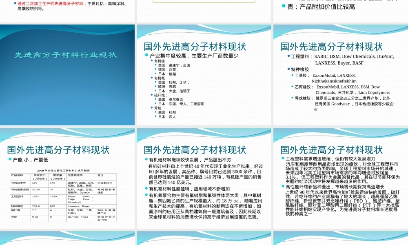The height and width of the screenshot is (245, 408).
Task: Click heading above '产能 小，产量低'
Action: pos(58,150)
